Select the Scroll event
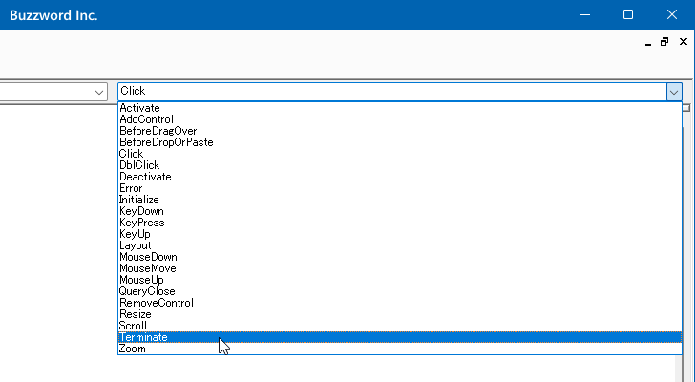695x382 pixels. (400, 327)
